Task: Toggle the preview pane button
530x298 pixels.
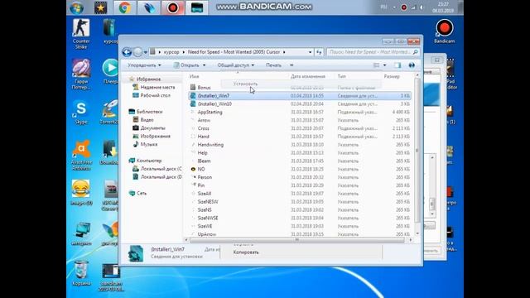Action: click(x=397, y=65)
